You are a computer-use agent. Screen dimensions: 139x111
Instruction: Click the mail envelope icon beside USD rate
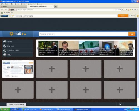[x=12, y=13]
